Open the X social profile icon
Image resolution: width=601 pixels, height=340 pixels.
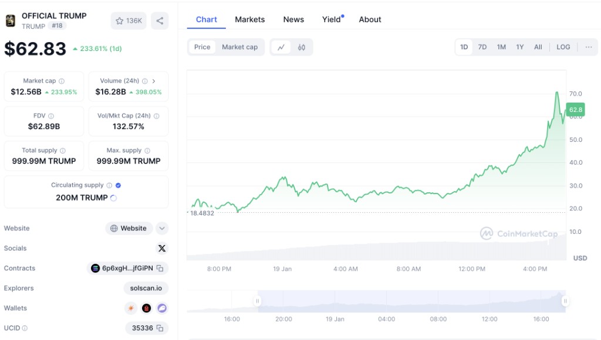pos(162,249)
